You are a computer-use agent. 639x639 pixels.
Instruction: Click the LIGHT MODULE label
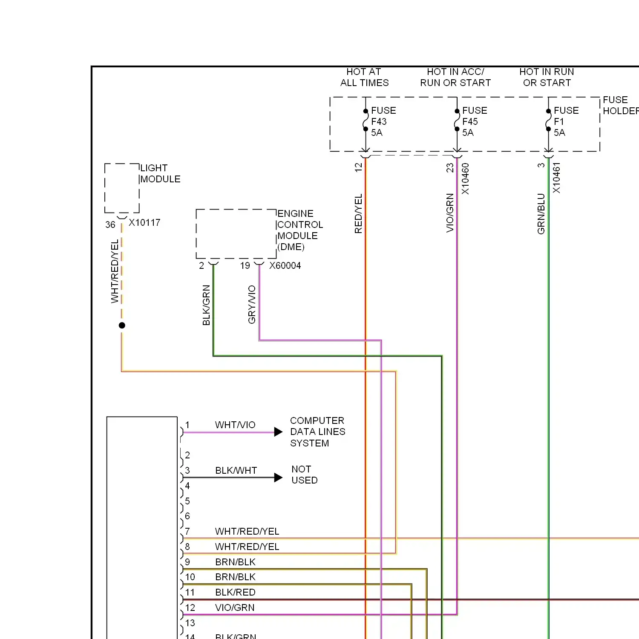point(160,173)
